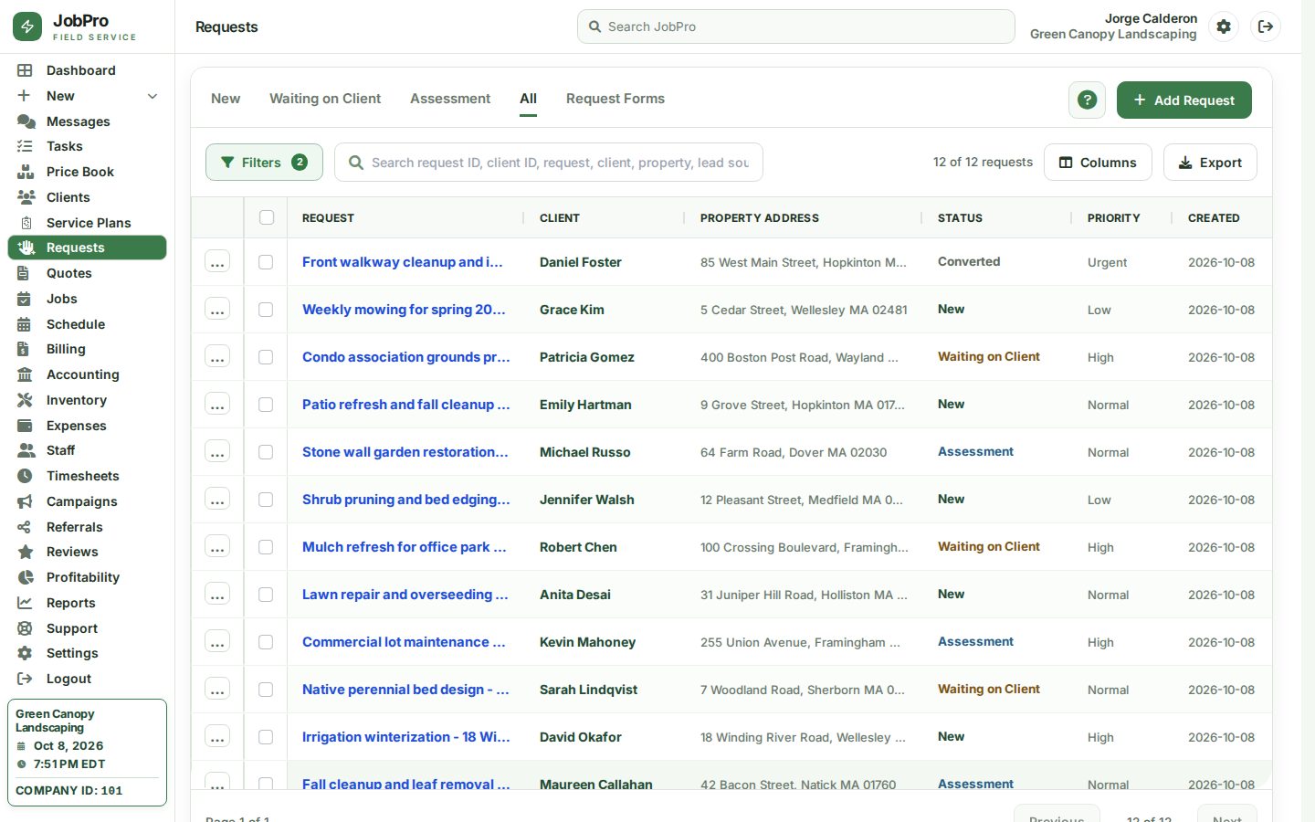The image size is (1315, 822).
Task: Check the Jennifer Walsh request row
Action: [x=266, y=500]
